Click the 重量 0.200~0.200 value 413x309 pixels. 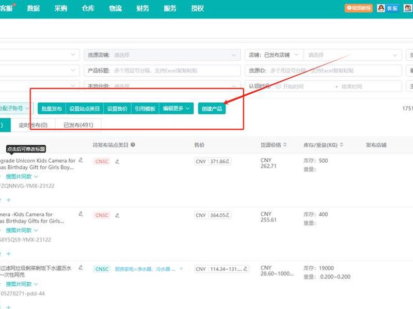335,277
